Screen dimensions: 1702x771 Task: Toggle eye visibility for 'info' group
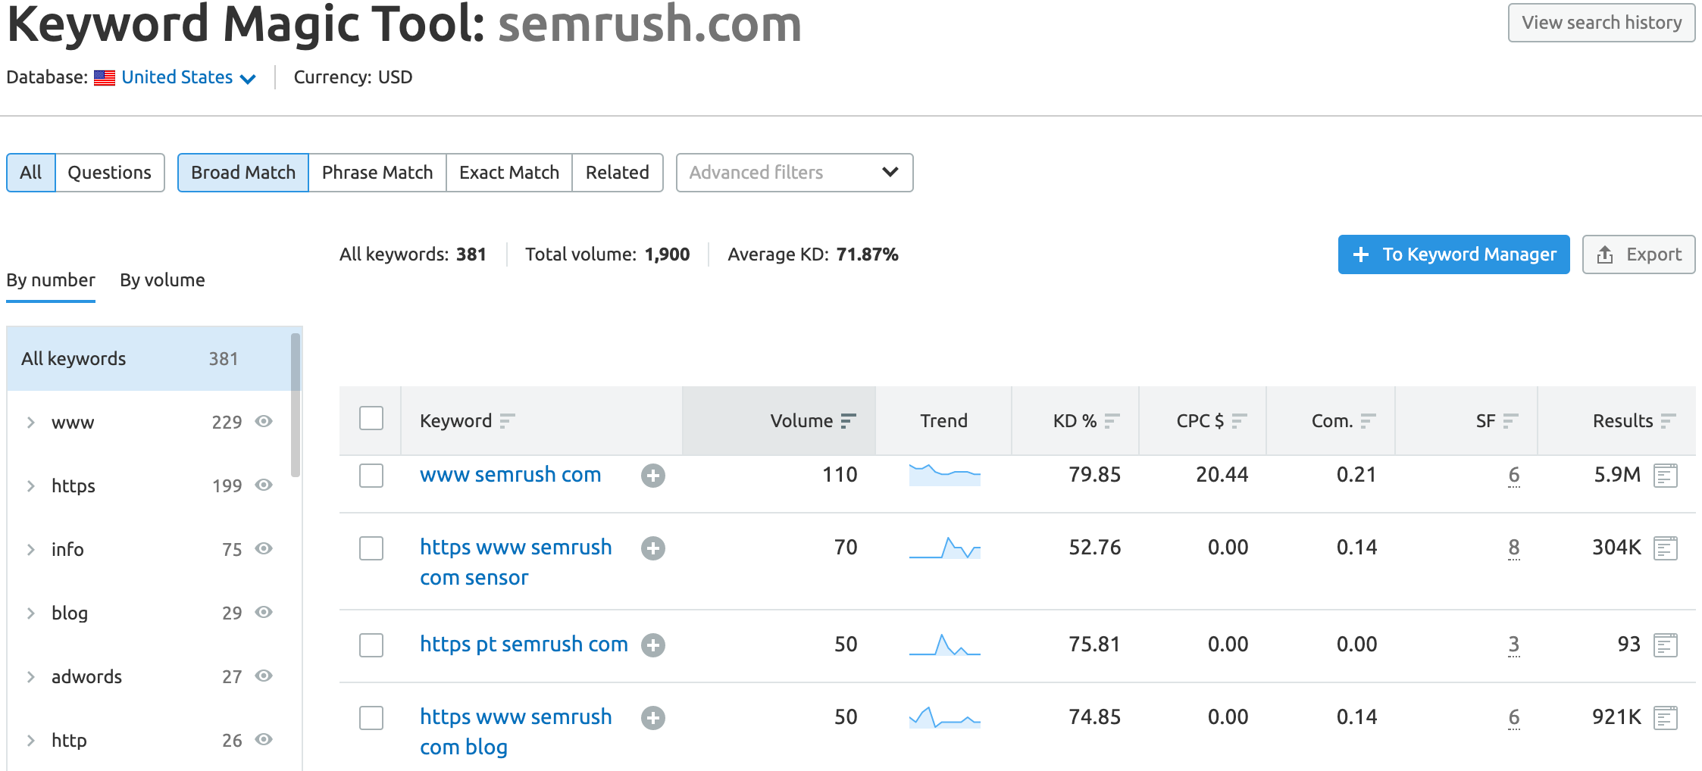click(264, 548)
